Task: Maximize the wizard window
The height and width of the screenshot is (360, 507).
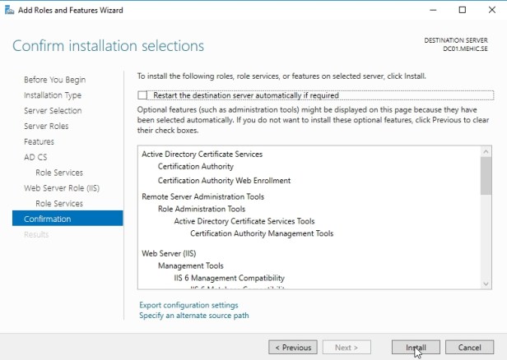Action: tap(462, 10)
